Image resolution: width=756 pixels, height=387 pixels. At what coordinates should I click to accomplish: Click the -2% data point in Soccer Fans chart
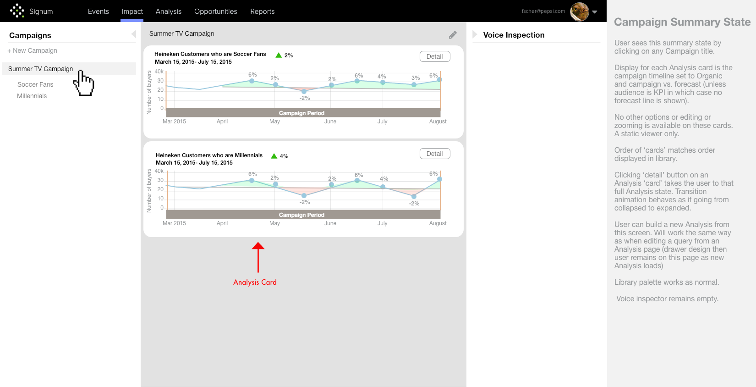(304, 91)
